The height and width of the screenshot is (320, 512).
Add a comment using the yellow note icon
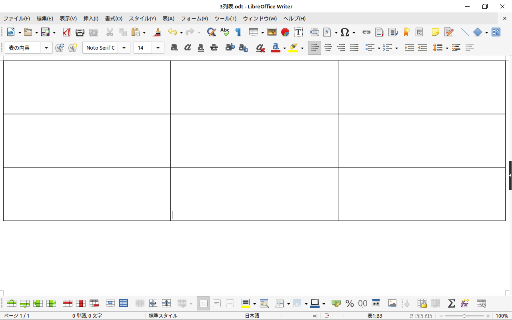[436, 32]
